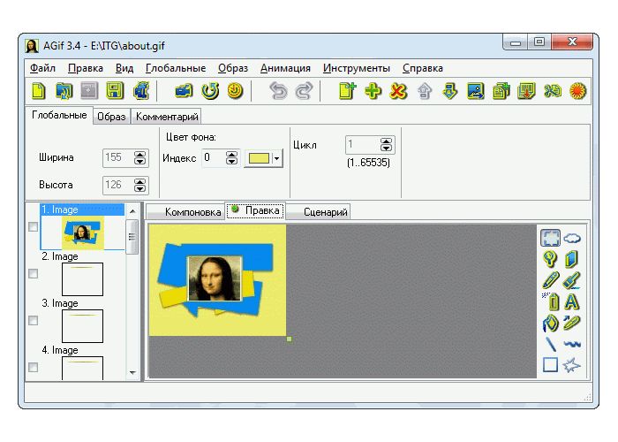The width and height of the screenshot is (618, 442).
Task: Select the magnifier zoom tool
Action: 550,259
